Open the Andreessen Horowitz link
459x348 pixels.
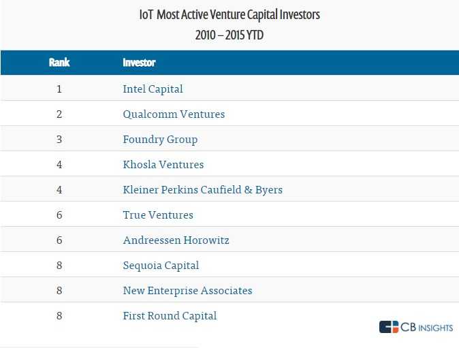[x=176, y=240]
